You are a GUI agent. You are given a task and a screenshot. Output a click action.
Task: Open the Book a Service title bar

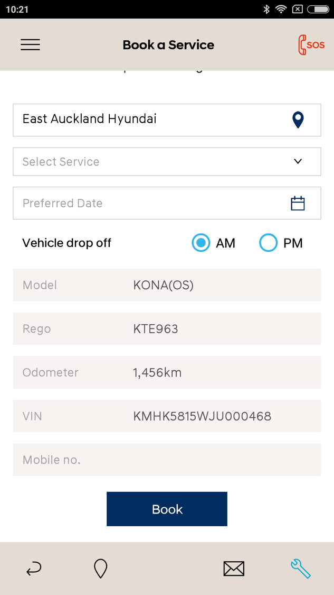coord(168,44)
